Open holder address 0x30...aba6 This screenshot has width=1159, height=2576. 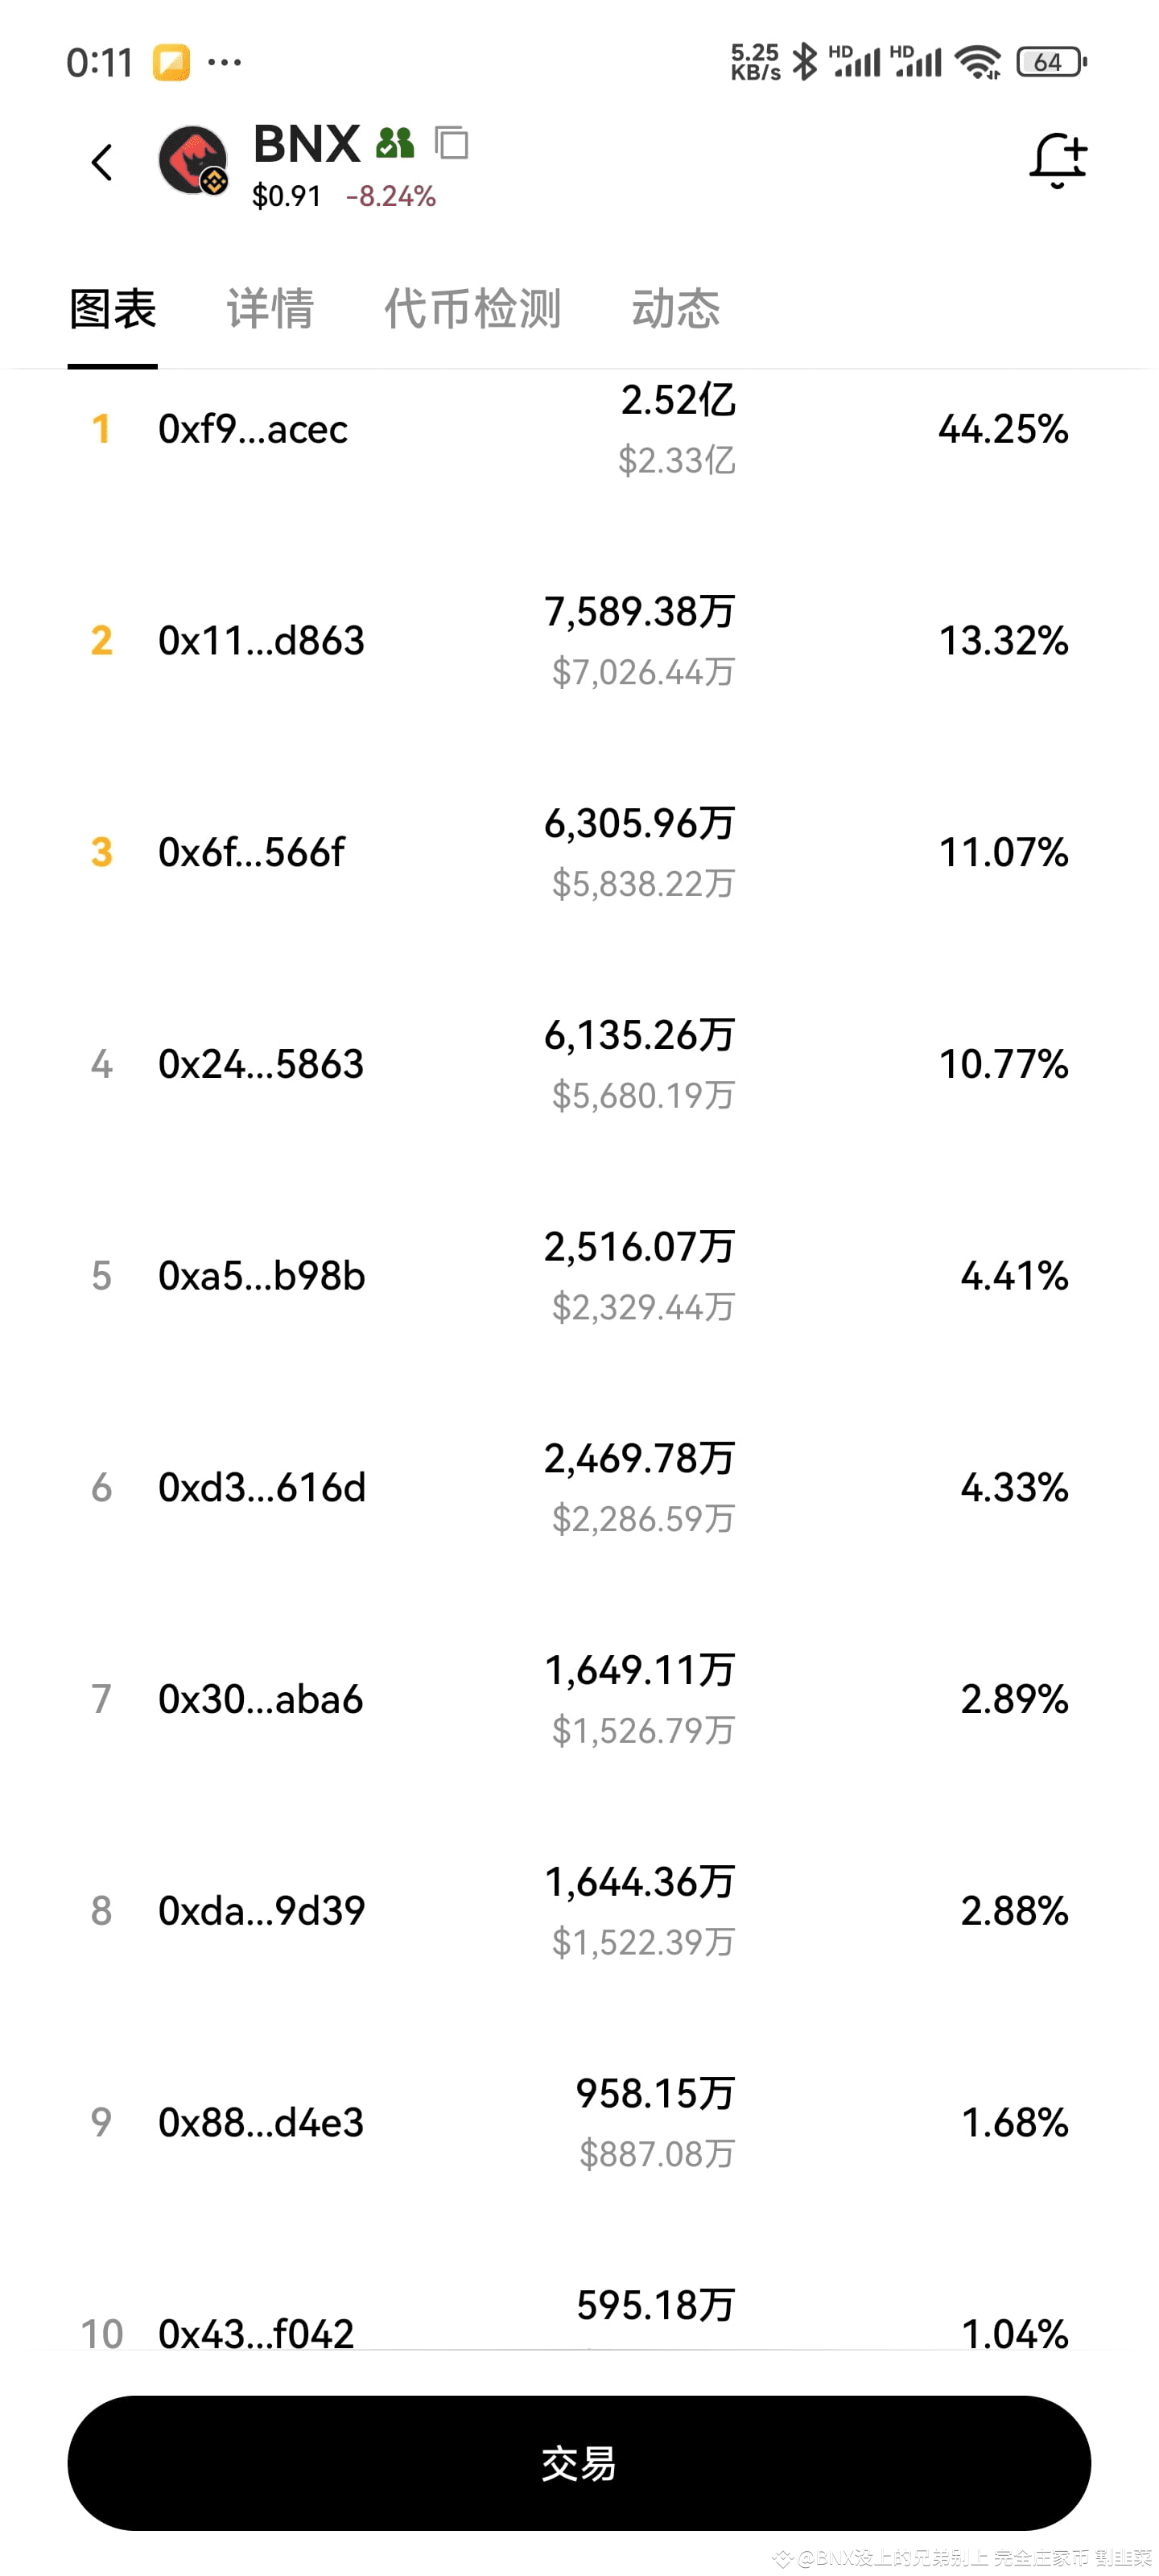point(260,1699)
